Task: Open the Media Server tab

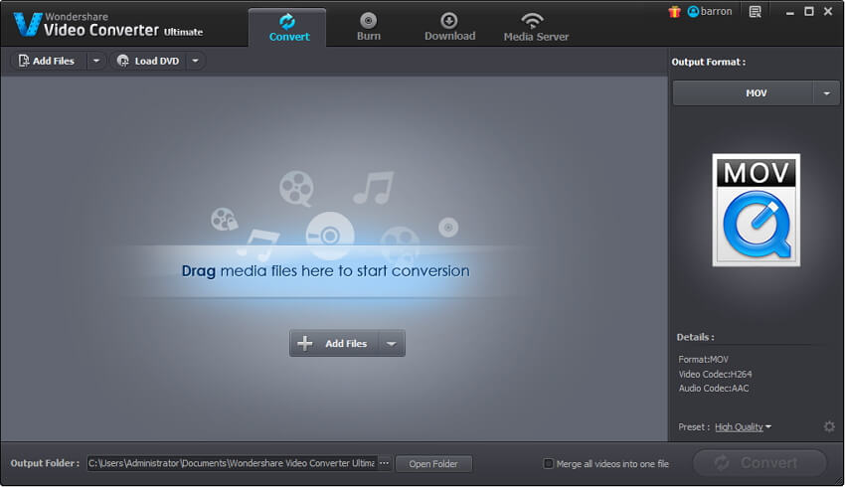Action: coord(536,28)
